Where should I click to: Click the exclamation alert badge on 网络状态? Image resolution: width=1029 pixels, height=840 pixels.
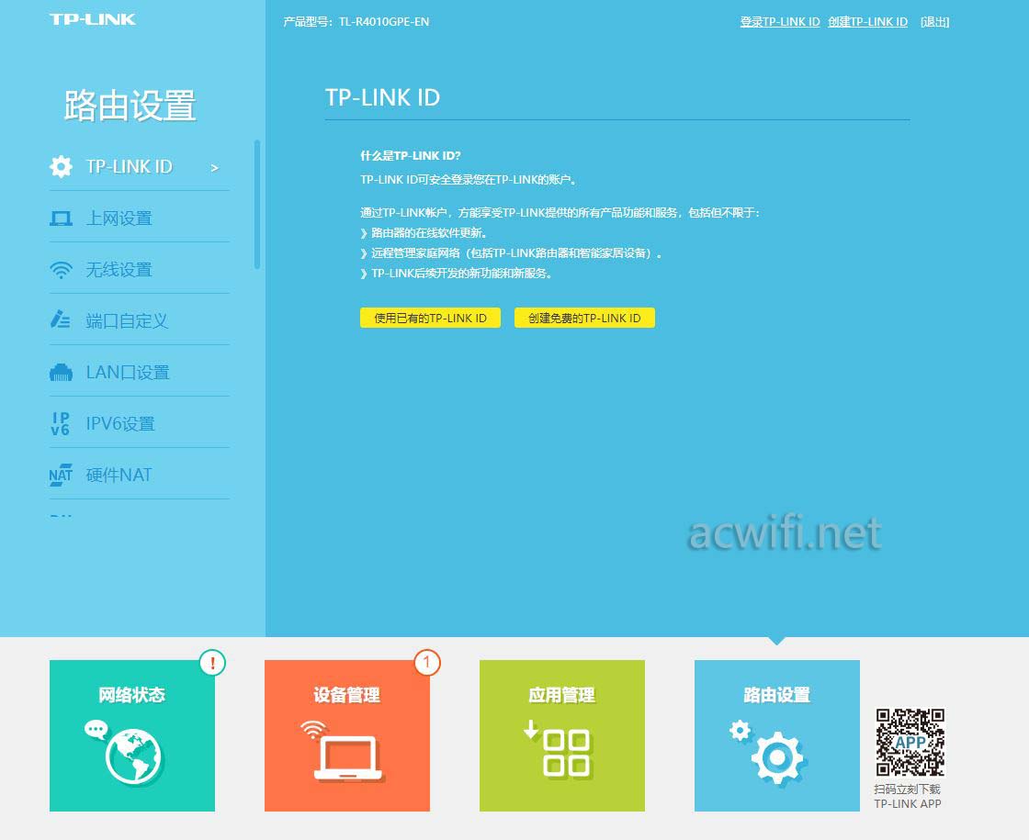212,662
